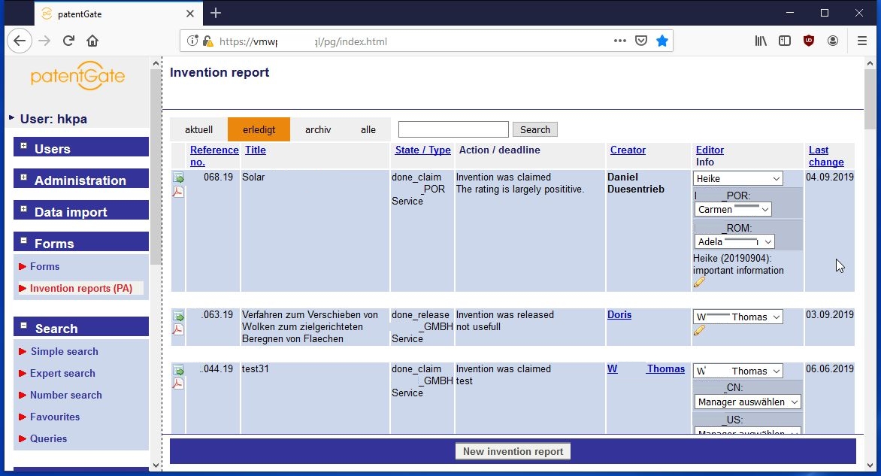Open Simple search in the sidebar
The height and width of the screenshot is (476, 881).
(64, 351)
